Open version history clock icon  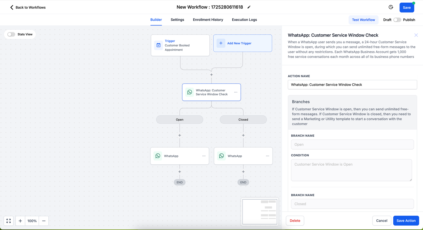391,7
